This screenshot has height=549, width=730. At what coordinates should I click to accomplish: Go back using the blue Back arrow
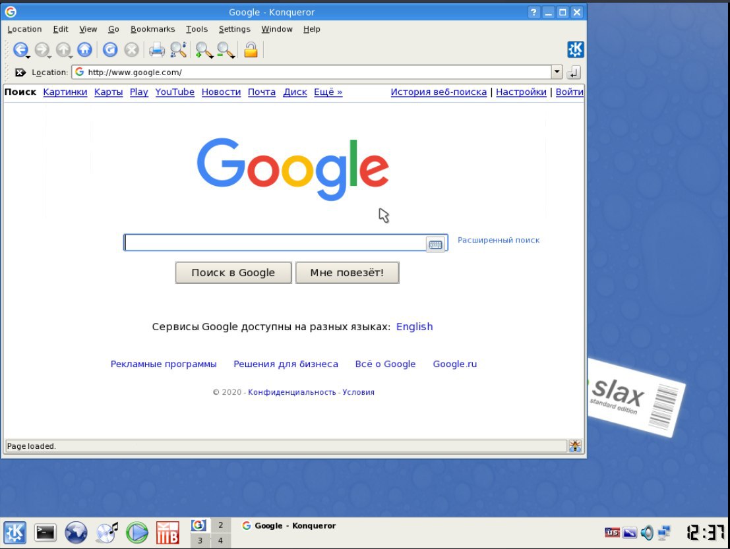click(20, 49)
